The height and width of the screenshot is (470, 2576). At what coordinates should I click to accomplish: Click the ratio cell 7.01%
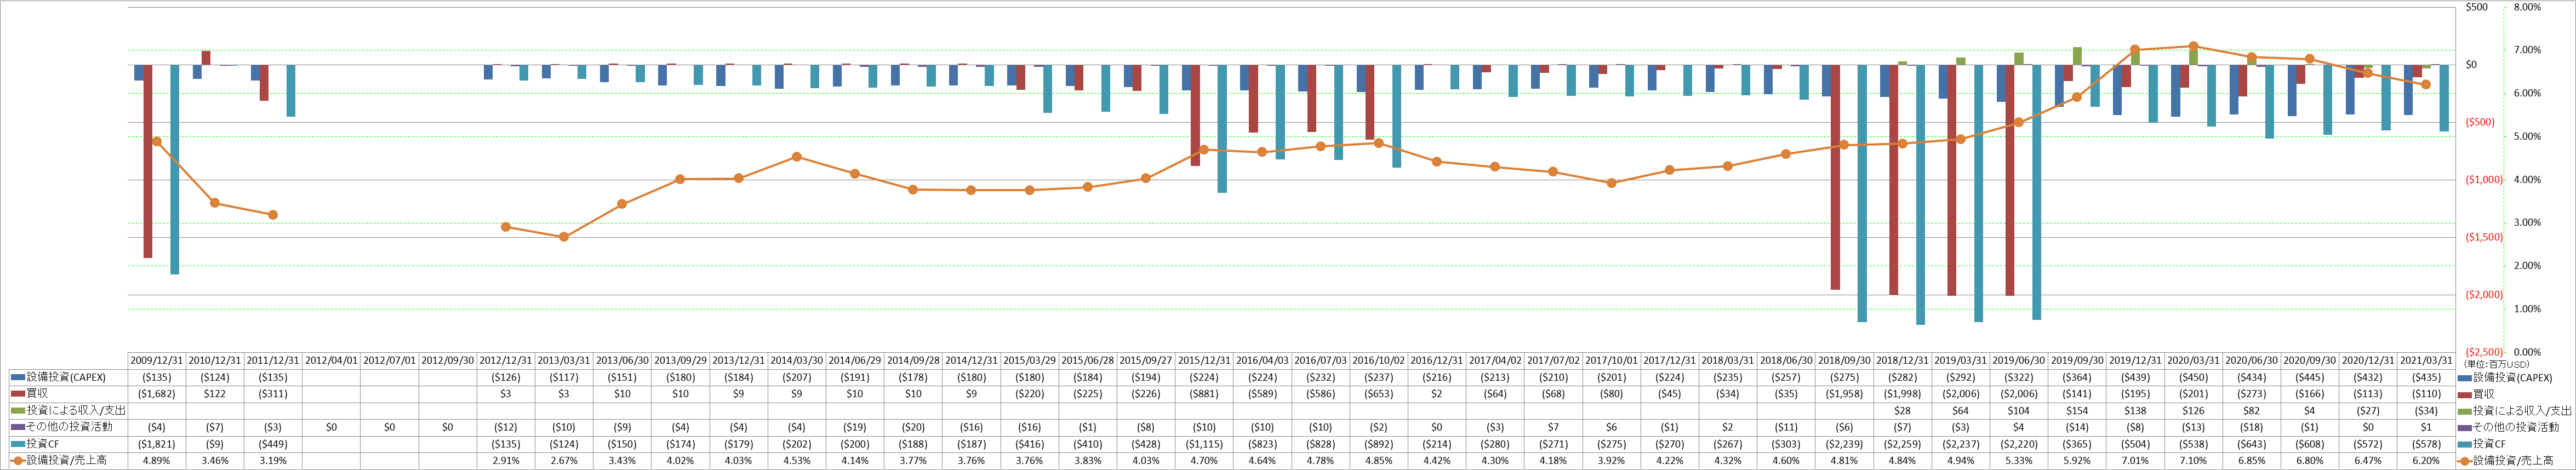click(x=2135, y=461)
